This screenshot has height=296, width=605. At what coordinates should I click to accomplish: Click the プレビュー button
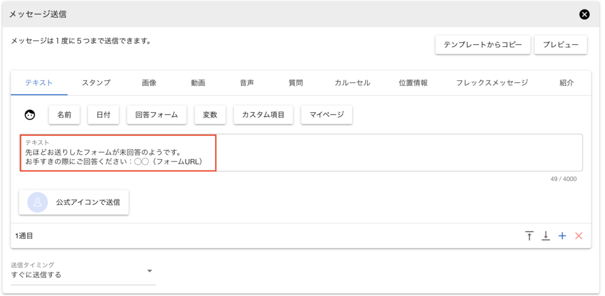[x=561, y=45]
